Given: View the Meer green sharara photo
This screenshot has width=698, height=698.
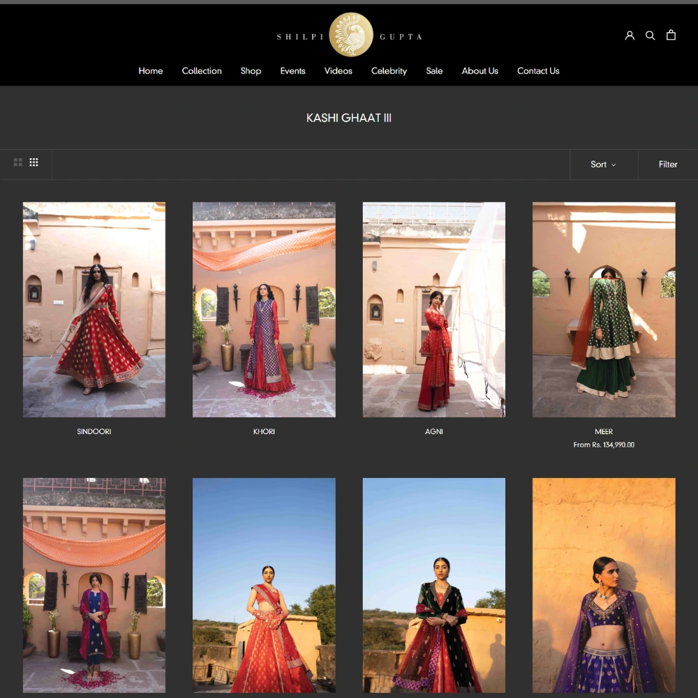Looking at the screenshot, I should [604, 310].
